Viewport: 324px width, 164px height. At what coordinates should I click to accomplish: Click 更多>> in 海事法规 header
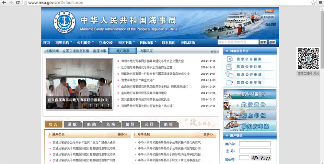pyautogui.click(x=208, y=135)
